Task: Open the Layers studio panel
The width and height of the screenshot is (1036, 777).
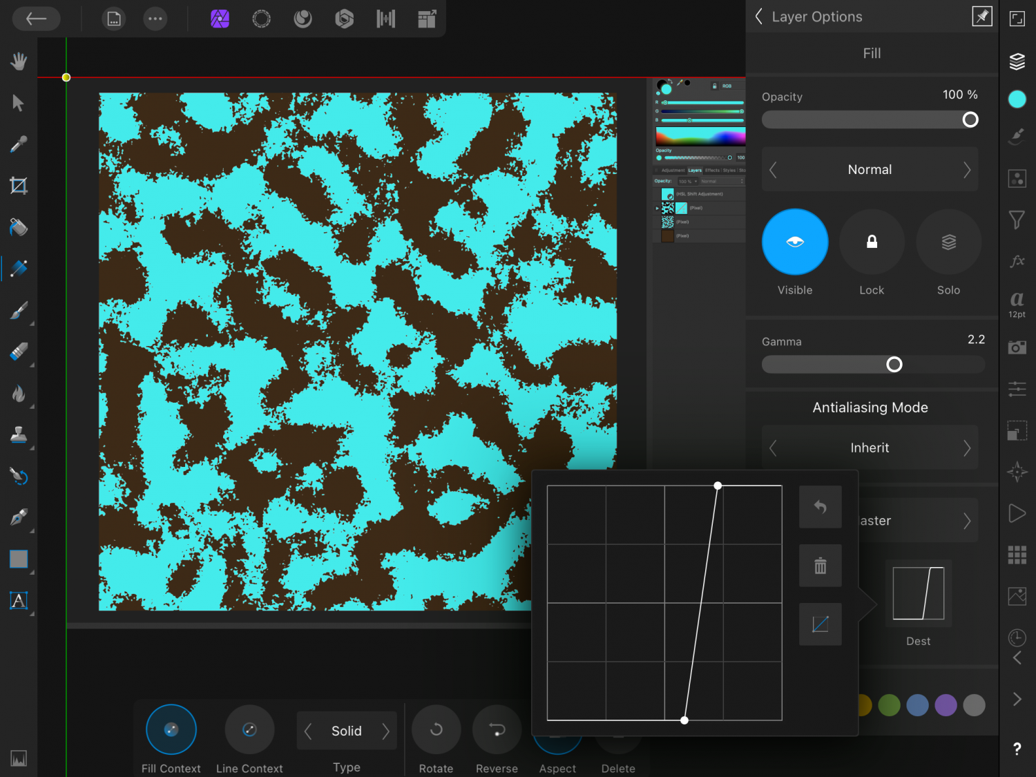Action: coord(1017,61)
